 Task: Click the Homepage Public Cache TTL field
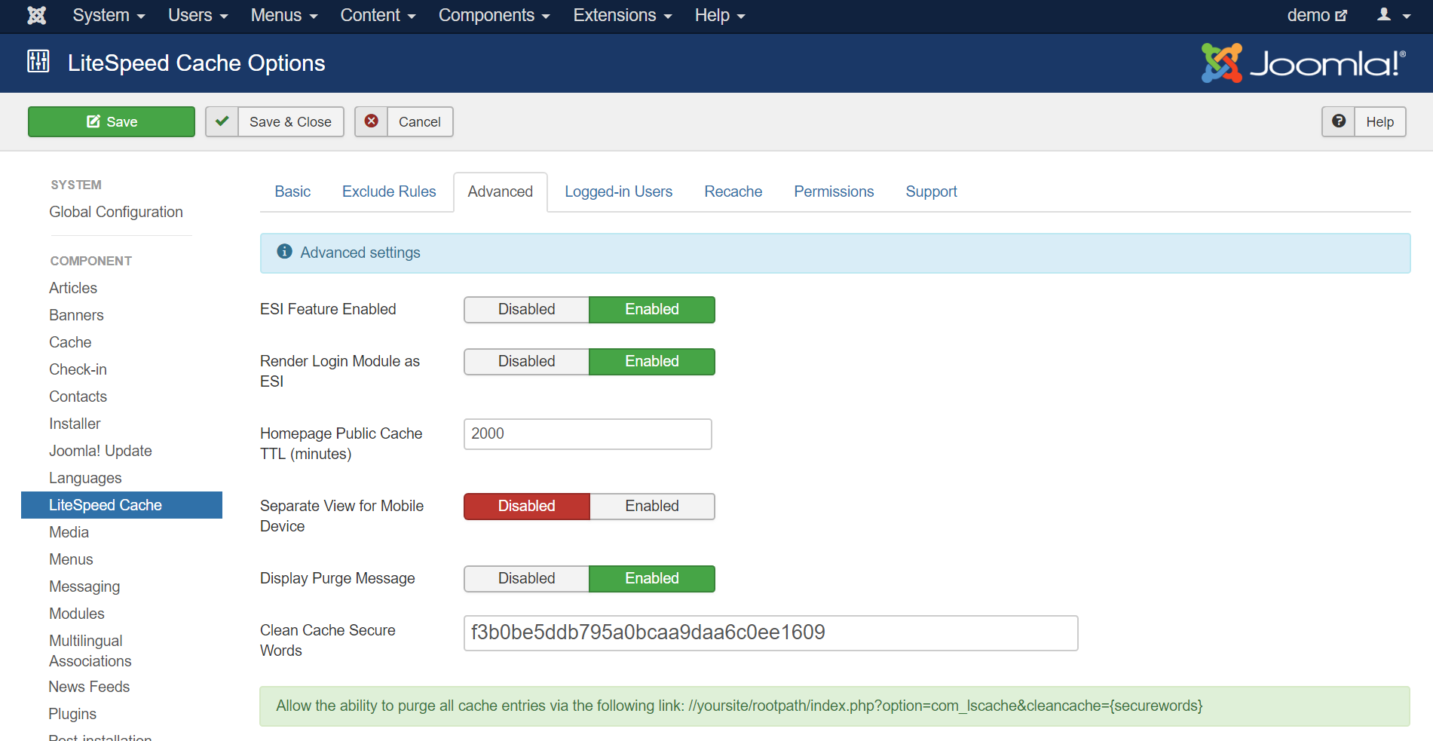pos(587,434)
